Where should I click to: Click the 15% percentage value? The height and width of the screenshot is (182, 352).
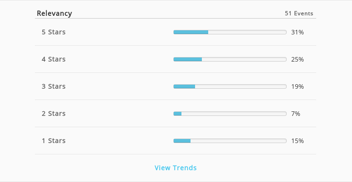[x=298, y=141]
